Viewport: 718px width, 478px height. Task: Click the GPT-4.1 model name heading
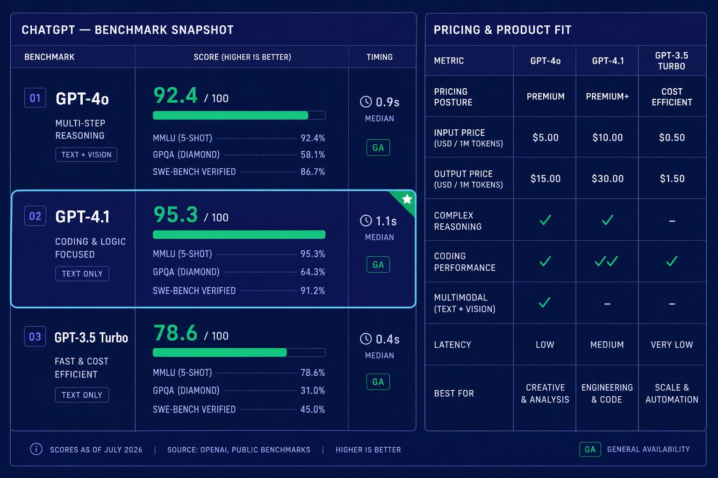point(82,217)
